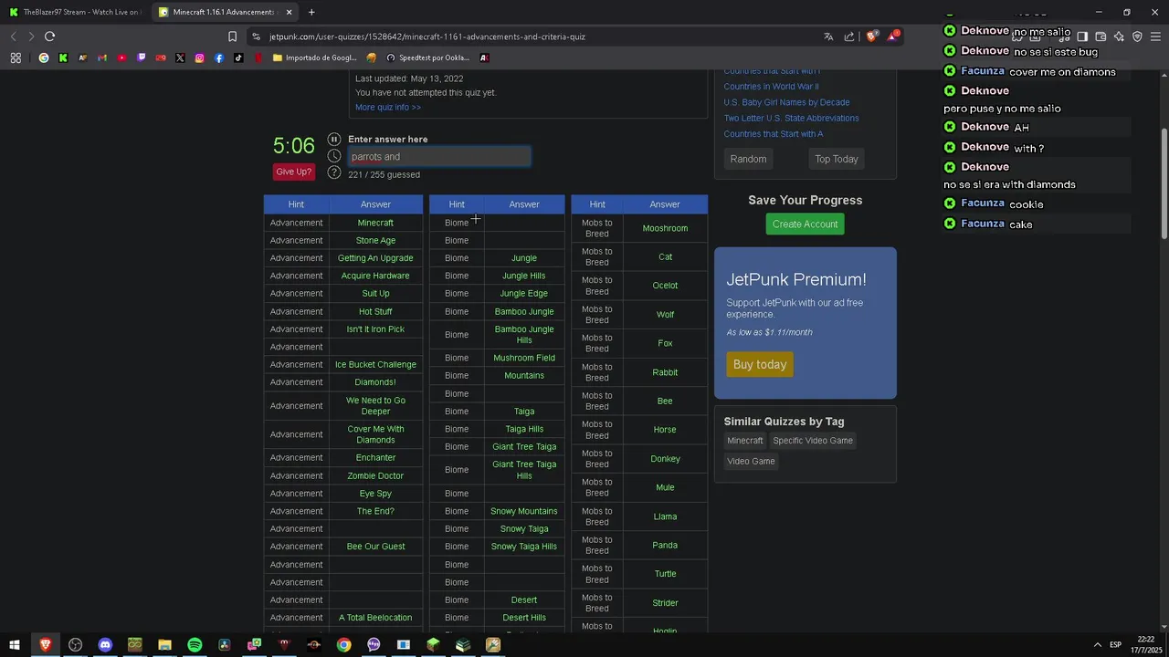Click Buy today premium button

(760, 364)
